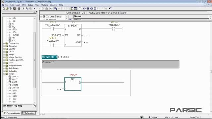Click the Undo arrow icon
212x119 pixels.
pyautogui.click(x=35, y=9)
